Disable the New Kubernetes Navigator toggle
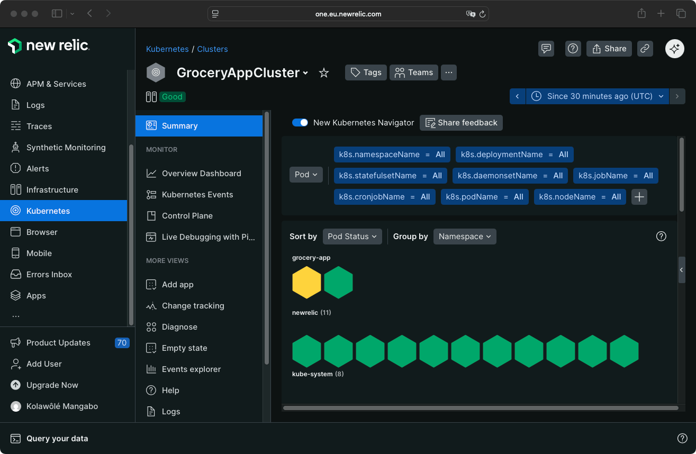The width and height of the screenshot is (696, 454). (300, 122)
